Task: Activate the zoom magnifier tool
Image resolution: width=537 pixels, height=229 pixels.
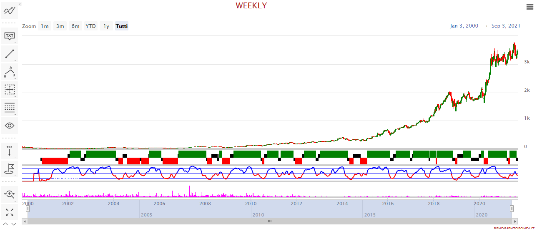Action: point(9,194)
